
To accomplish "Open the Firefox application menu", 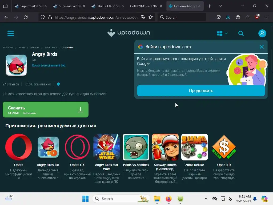I will click(x=267, y=17).
